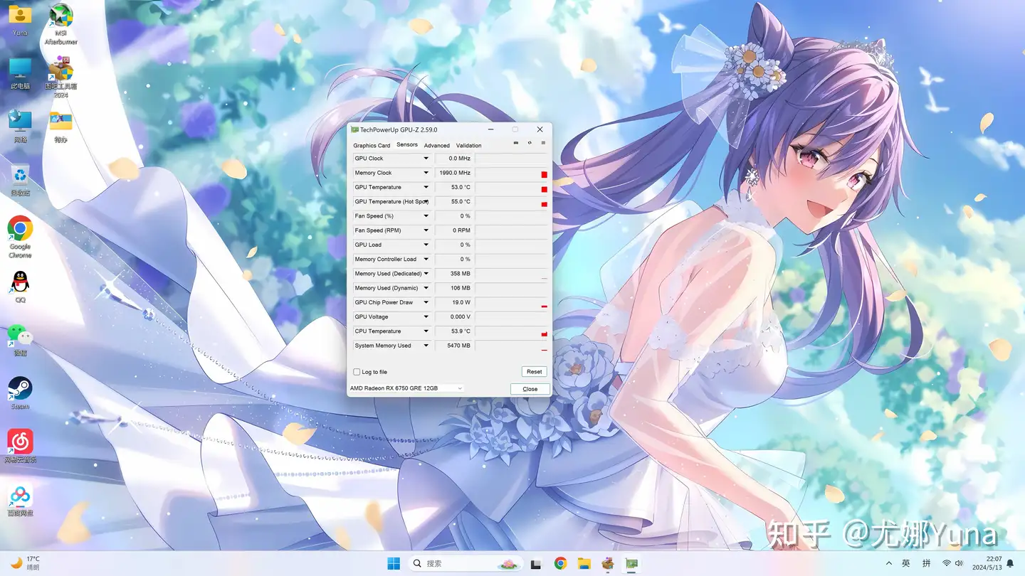The width and height of the screenshot is (1025, 576).
Task: Select the 网络 desktop icon
Action: pos(20,127)
